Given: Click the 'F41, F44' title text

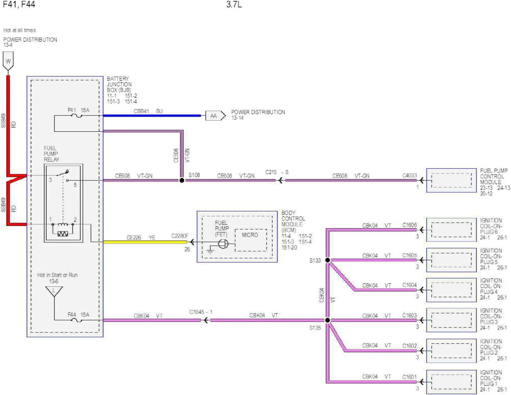Looking at the screenshot, I should (19, 4).
